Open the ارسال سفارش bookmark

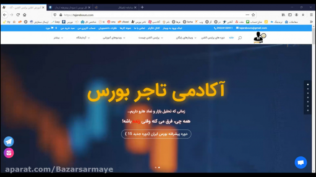tap(39, 22)
